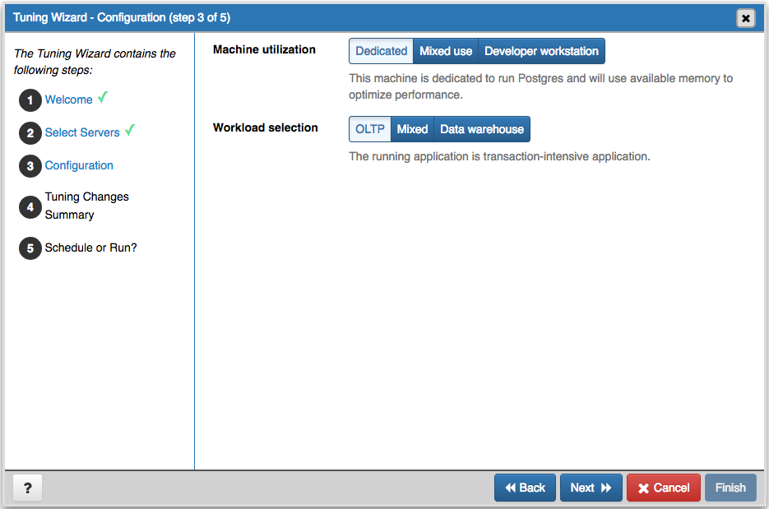
Task: Click step 3 number circle
Action: pos(30,166)
